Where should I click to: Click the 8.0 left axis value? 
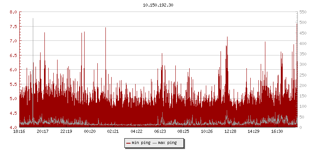(x=13, y=12)
